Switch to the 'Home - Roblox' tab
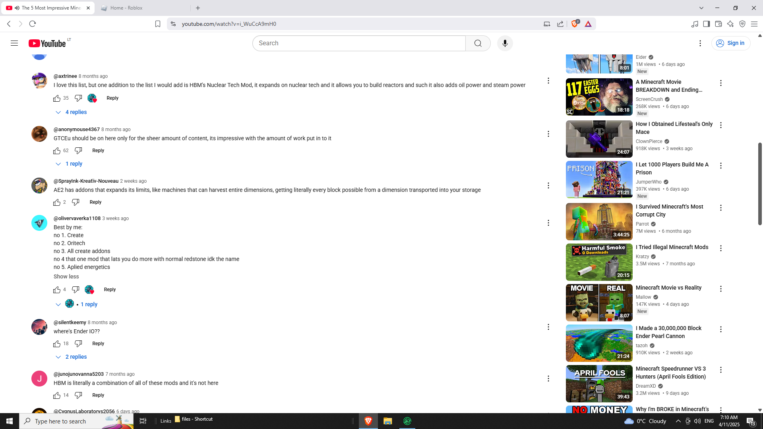This screenshot has height=429, width=763. (x=127, y=8)
